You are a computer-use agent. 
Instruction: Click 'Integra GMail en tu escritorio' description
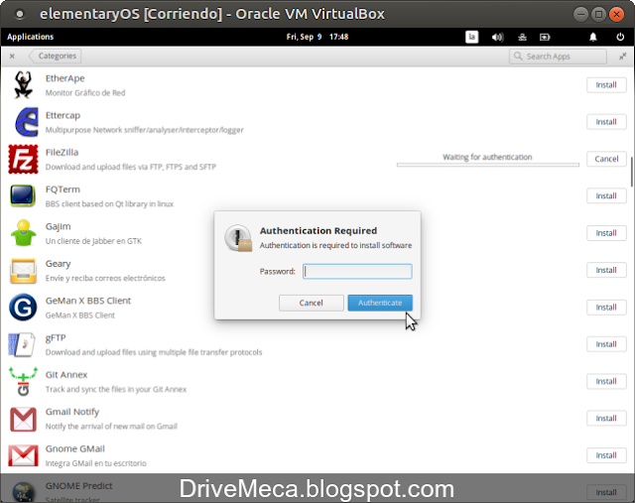95,463
